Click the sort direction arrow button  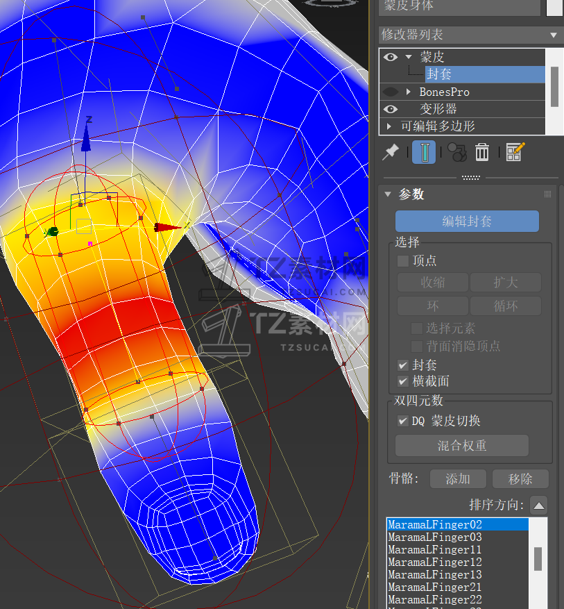point(538,505)
